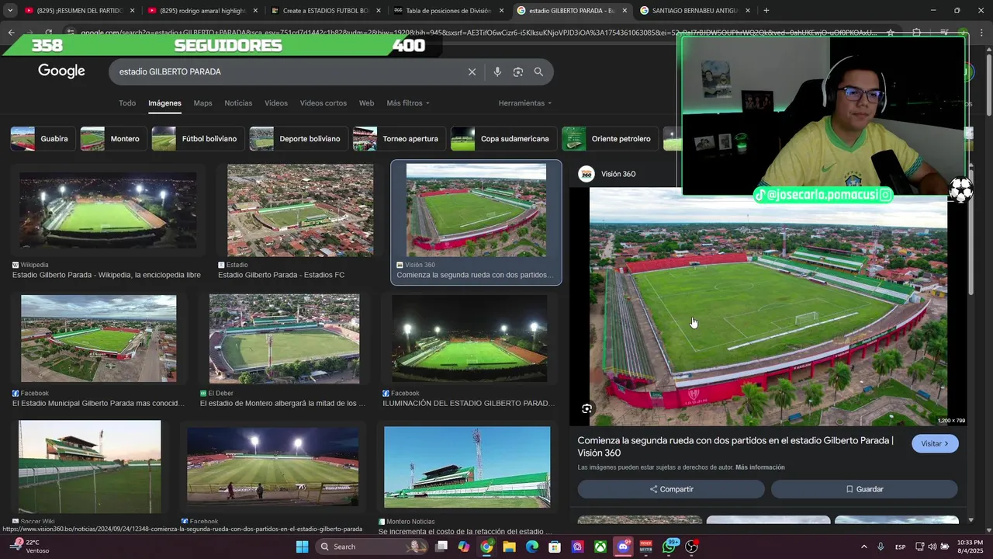Image resolution: width=993 pixels, height=559 pixels.
Task: Launch Copilot from the taskbar
Action: tap(464, 547)
